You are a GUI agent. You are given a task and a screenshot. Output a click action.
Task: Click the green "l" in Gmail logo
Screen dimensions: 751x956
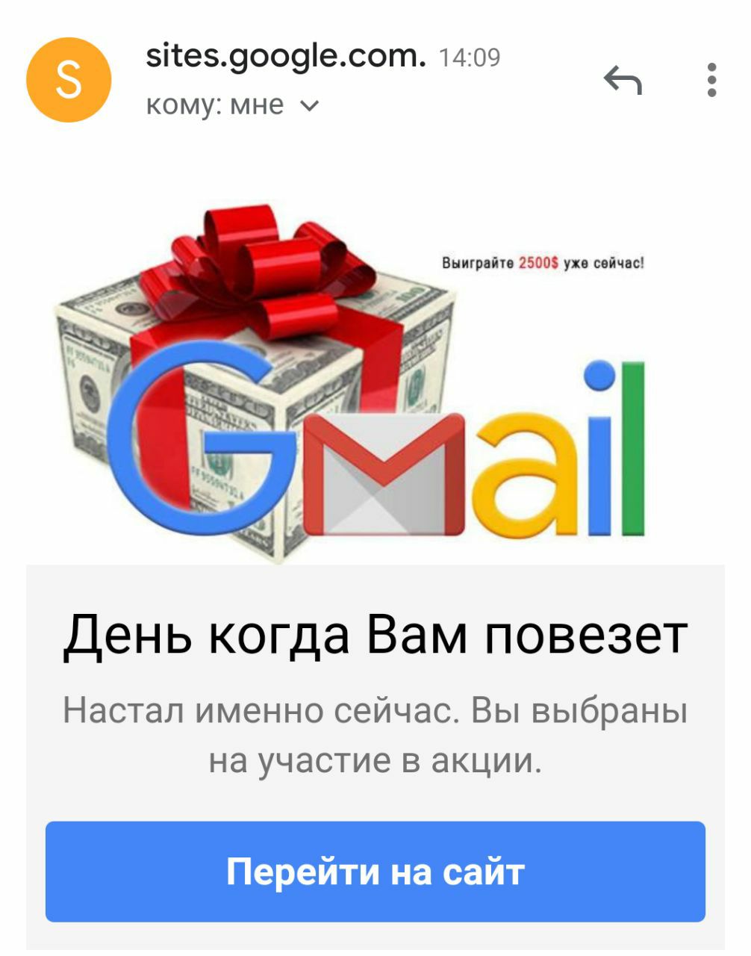632,449
